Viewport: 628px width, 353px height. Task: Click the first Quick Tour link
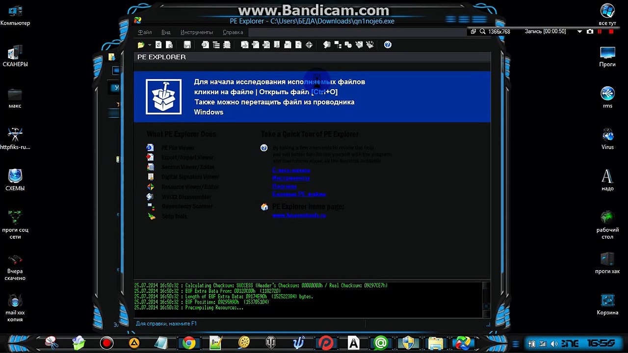291,171
